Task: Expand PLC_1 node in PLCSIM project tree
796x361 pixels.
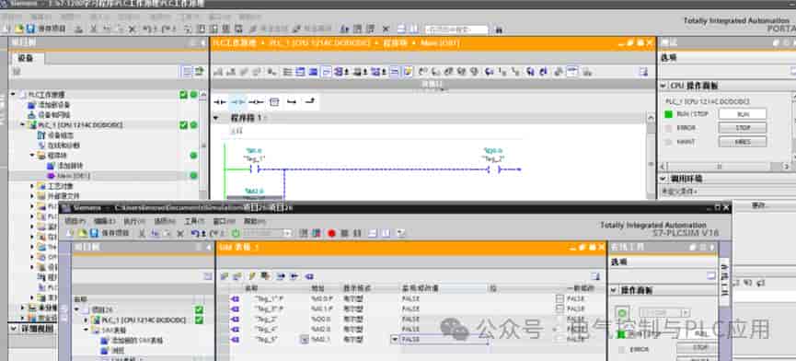Action: [x=86, y=320]
